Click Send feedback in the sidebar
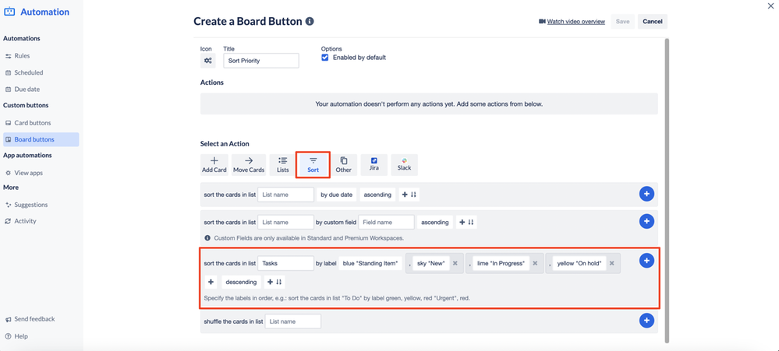The width and height of the screenshot is (779, 351). point(34,319)
